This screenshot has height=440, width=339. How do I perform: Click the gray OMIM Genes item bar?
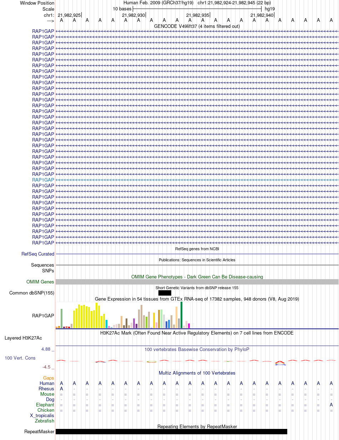click(x=197, y=282)
